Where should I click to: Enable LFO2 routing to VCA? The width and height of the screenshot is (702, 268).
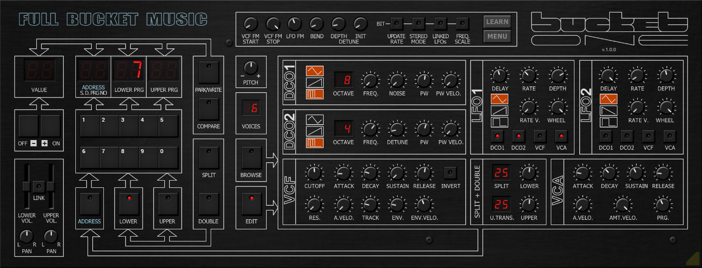[670, 136]
